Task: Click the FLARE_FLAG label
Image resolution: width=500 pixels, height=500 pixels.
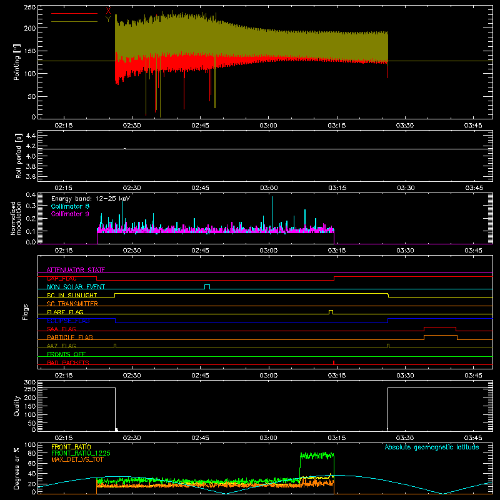Action: pos(65,312)
